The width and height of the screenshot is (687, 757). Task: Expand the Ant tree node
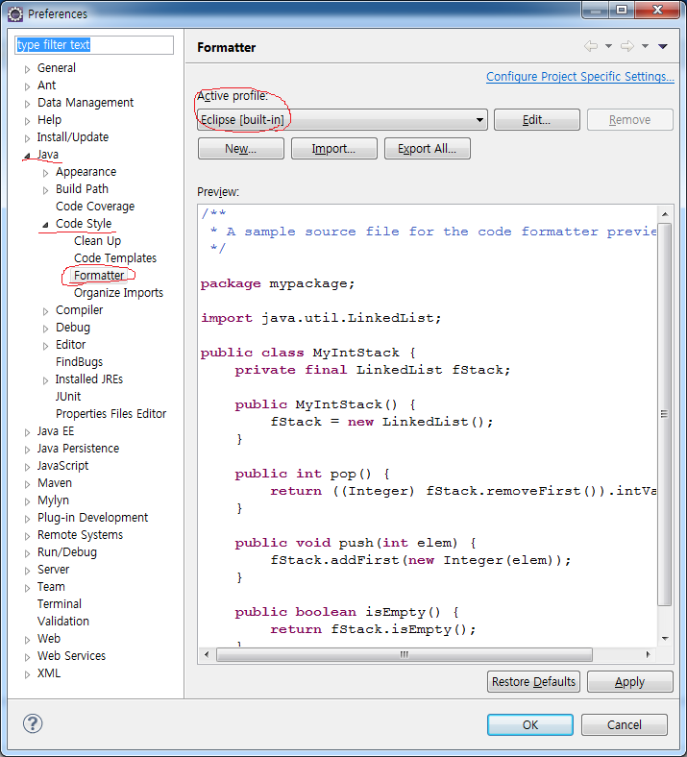click(27, 85)
